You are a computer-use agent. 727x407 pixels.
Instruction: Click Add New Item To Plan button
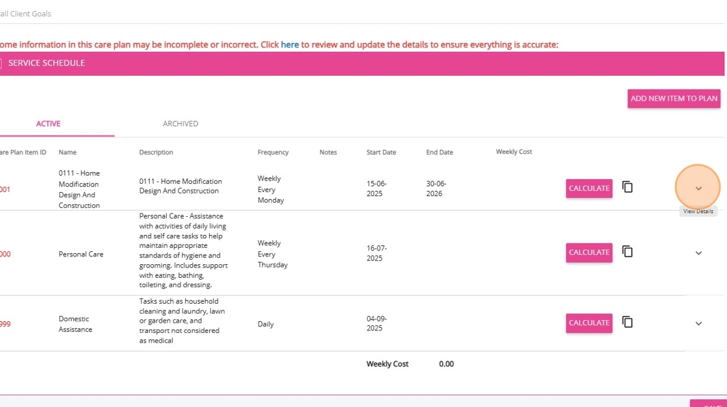point(674,99)
